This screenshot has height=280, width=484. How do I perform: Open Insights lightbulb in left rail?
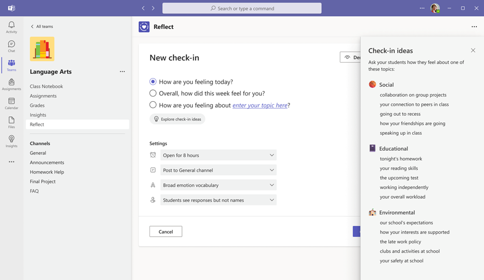point(11,141)
